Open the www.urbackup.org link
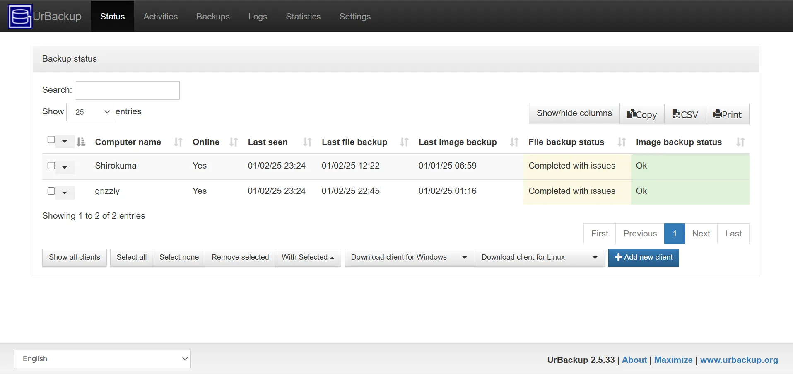 point(739,360)
